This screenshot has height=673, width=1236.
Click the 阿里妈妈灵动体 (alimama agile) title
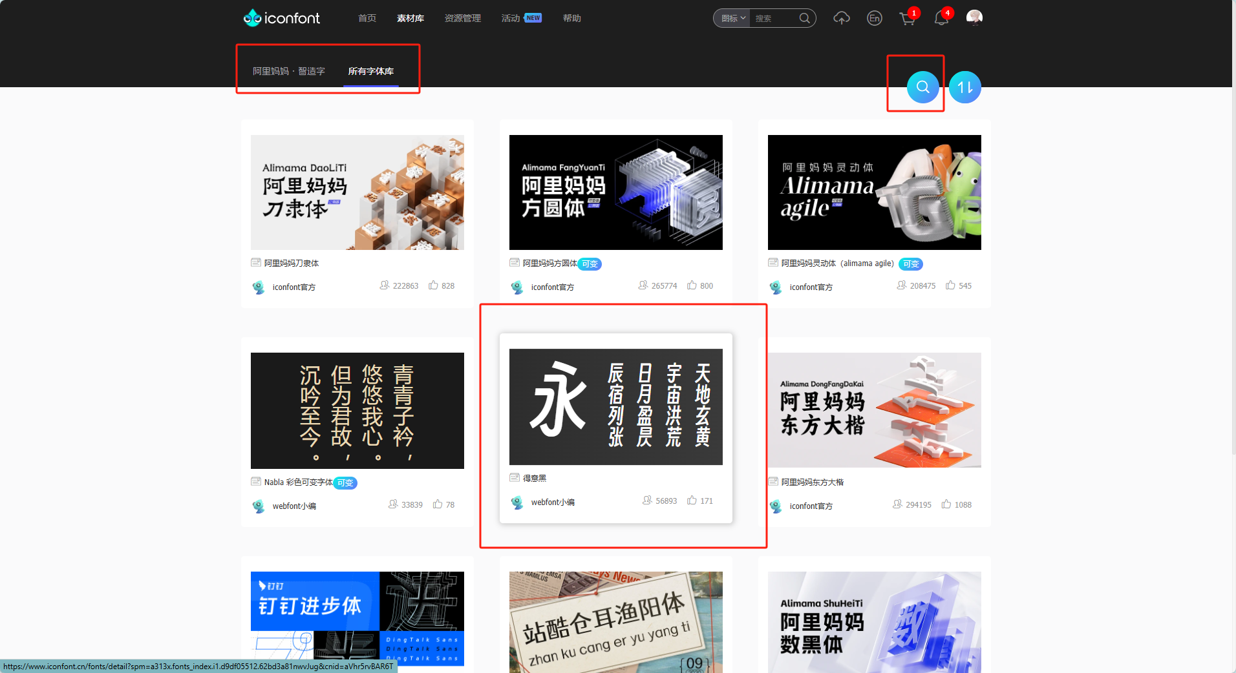[x=838, y=264]
